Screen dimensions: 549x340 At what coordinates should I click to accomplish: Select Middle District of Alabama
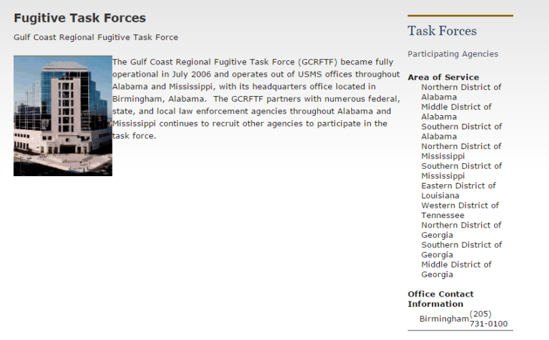coord(456,112)
